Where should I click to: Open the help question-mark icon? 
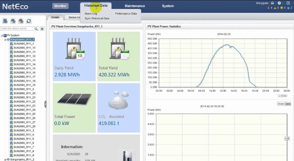[279, 3]
